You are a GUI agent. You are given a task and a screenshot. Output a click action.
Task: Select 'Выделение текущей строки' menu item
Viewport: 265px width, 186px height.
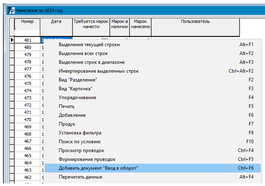89,45
